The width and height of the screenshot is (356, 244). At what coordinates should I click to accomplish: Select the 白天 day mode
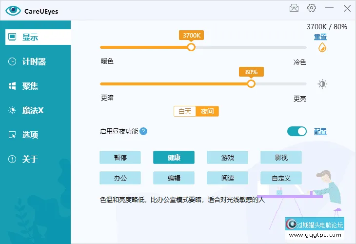point(185,111)
